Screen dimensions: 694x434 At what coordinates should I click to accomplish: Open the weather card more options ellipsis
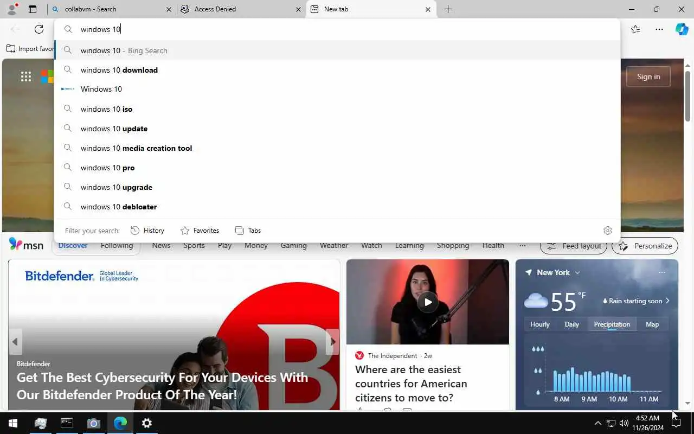coord(662,272)
